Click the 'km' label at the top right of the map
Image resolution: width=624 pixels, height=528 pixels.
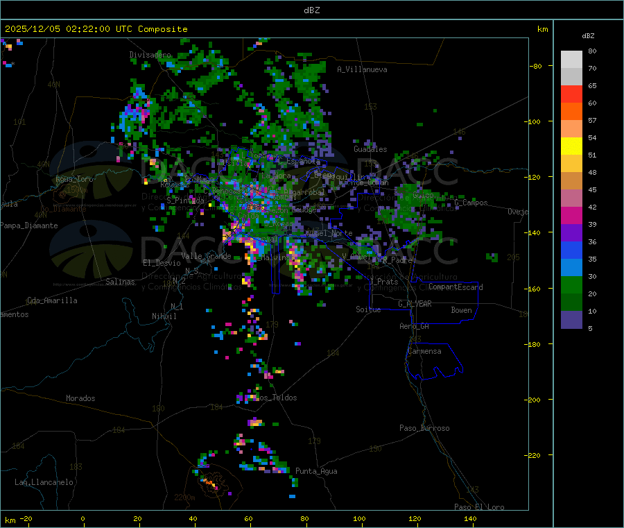(x=543, y=29)
